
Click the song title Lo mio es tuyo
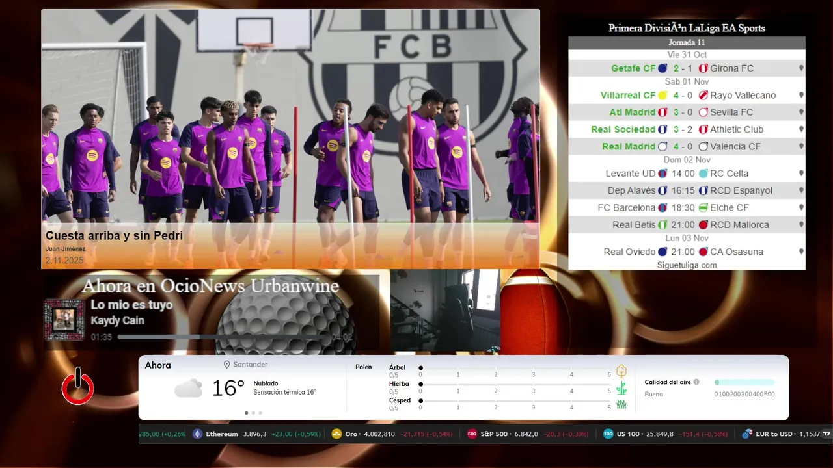[131, 305]
